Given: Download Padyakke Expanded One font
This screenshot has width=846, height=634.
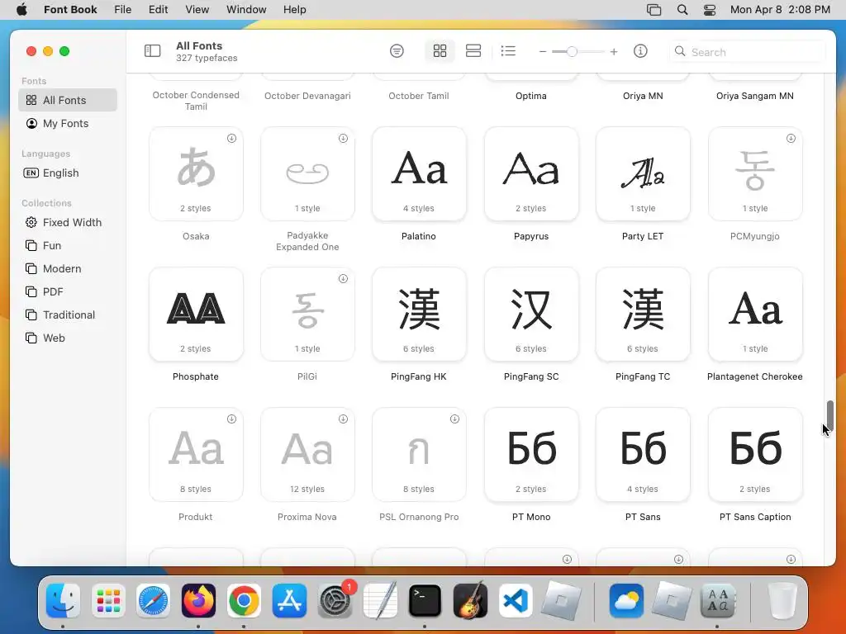Looking at the screenshot, I should pyautogui.click(x=343, y=139).
